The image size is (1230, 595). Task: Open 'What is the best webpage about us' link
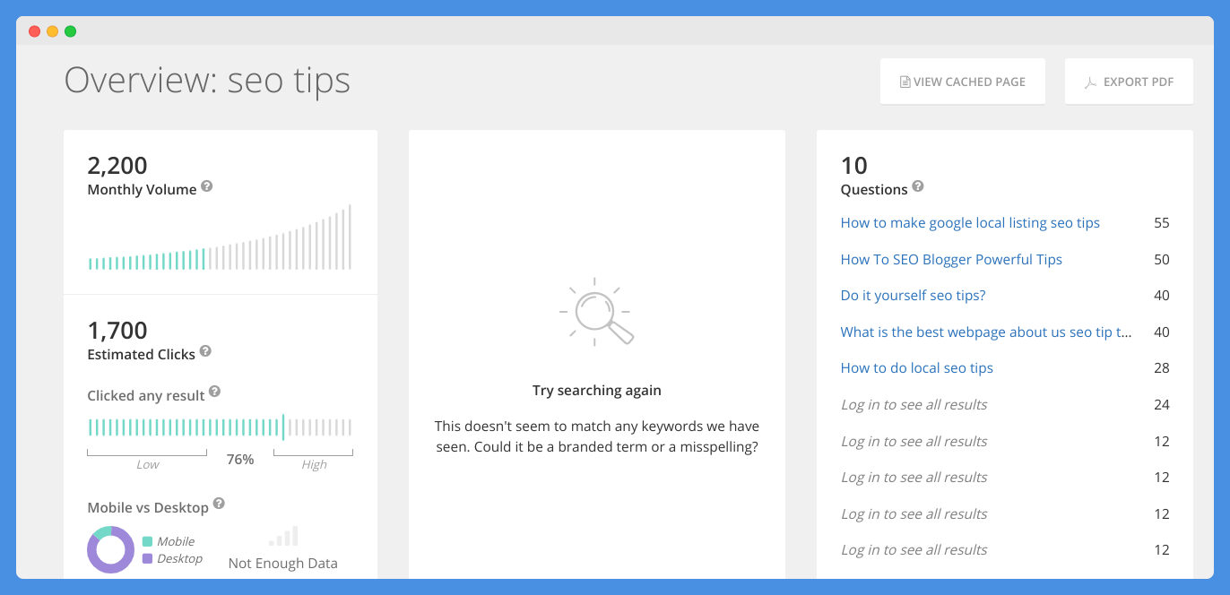pyautogui.click(x=986, y=332)
